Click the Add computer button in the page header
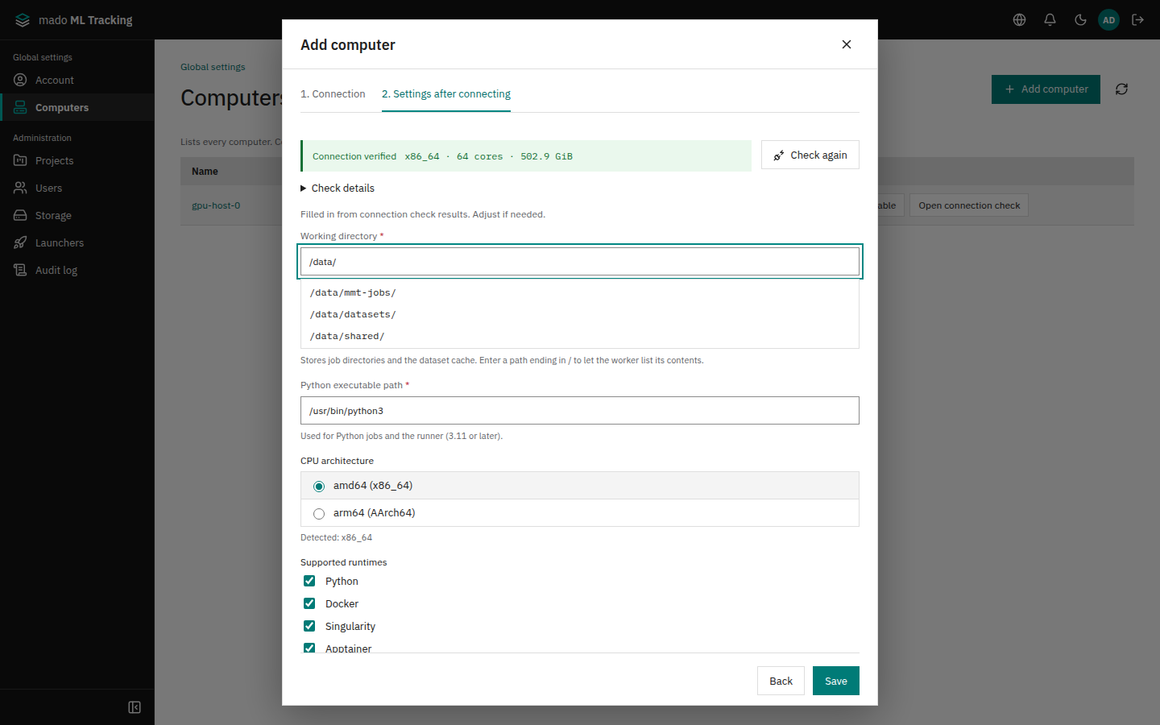This screenshot has width=1160, height=725. (x=1046, y=89)
